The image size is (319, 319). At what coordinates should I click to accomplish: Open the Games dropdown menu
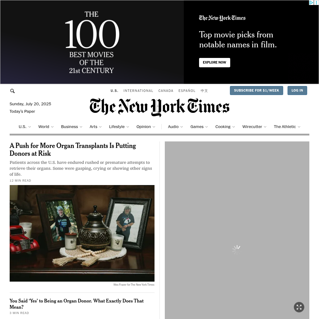[x=199, y=127]
